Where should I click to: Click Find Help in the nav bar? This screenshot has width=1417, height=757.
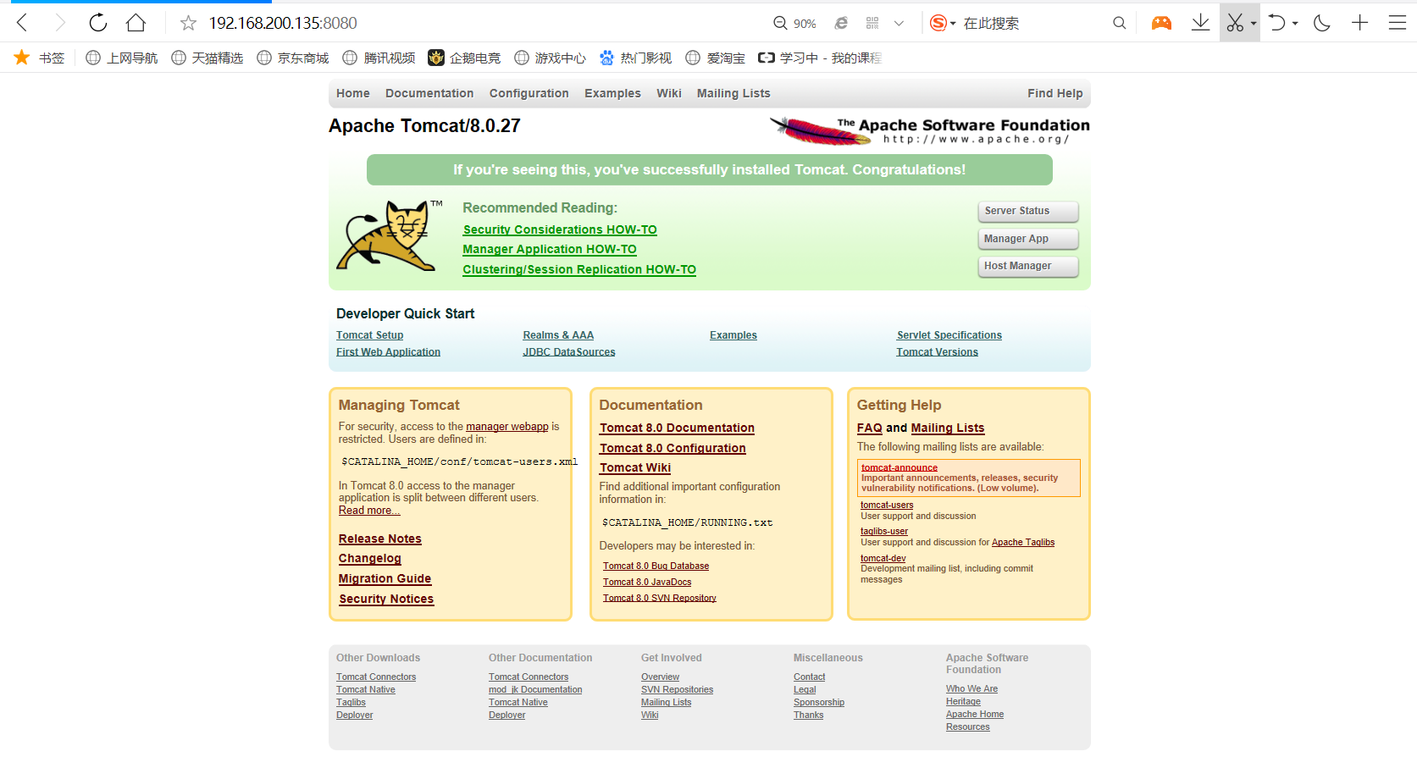(1055, 93)
